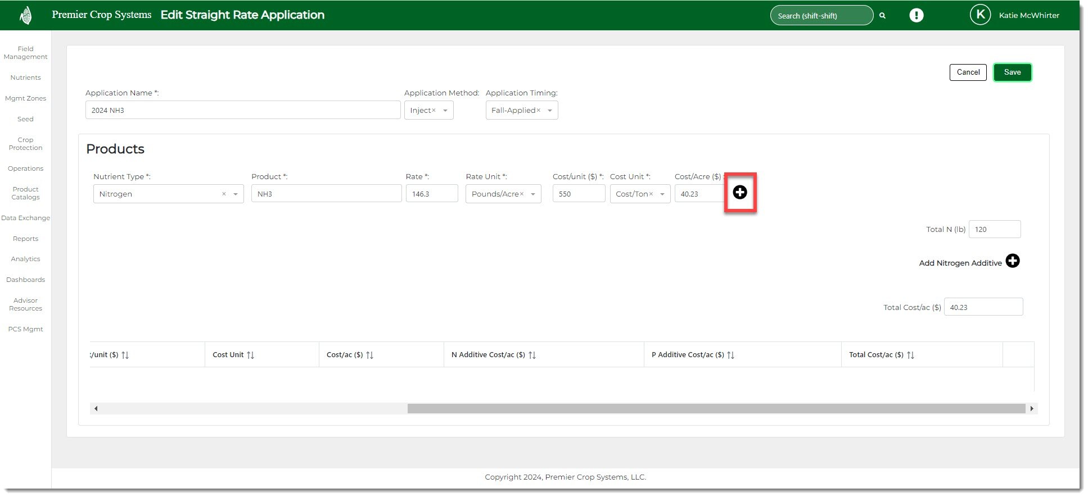Add product row with plus icon
This screenshot has height=497, width=1088.
[739, 192]
